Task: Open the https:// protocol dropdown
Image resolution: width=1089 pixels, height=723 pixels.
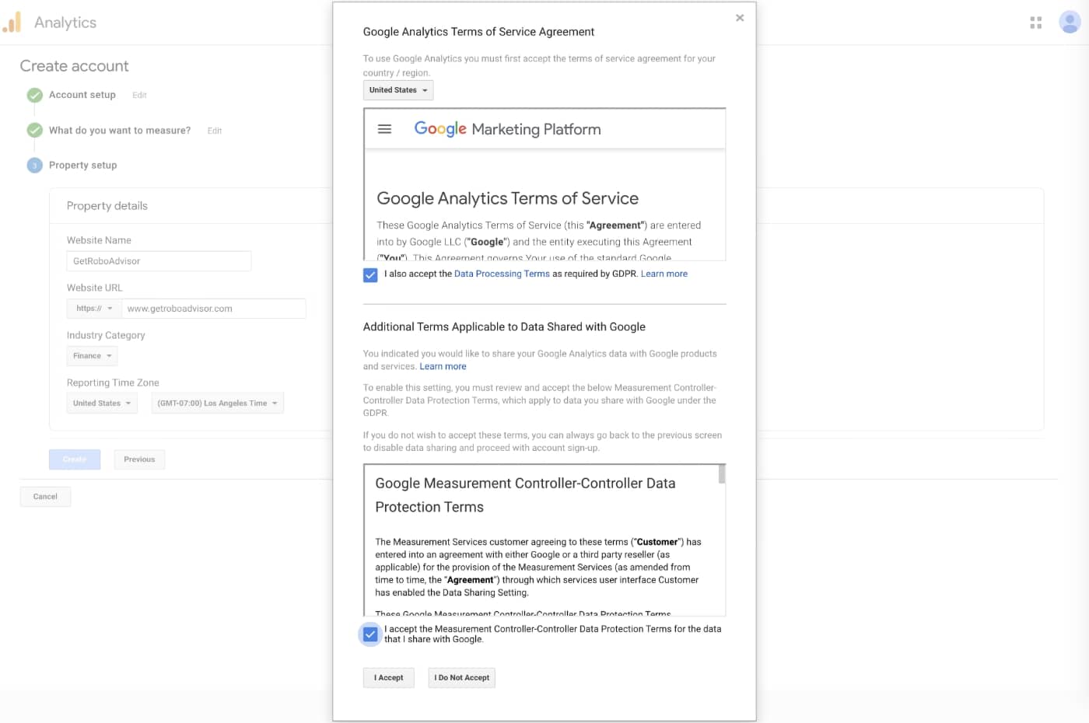Action: coord(94,309)
